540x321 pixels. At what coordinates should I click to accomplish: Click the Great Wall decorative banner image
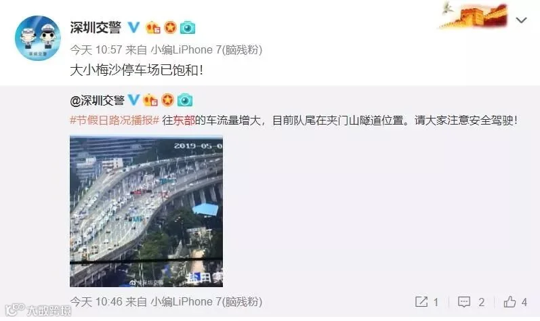click(474, 15)
